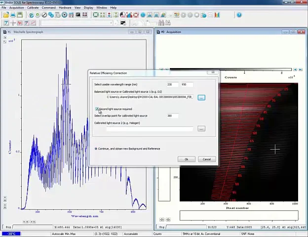Click the -30°C temperature status indicator
308x237 pixels.
[11, 234]
